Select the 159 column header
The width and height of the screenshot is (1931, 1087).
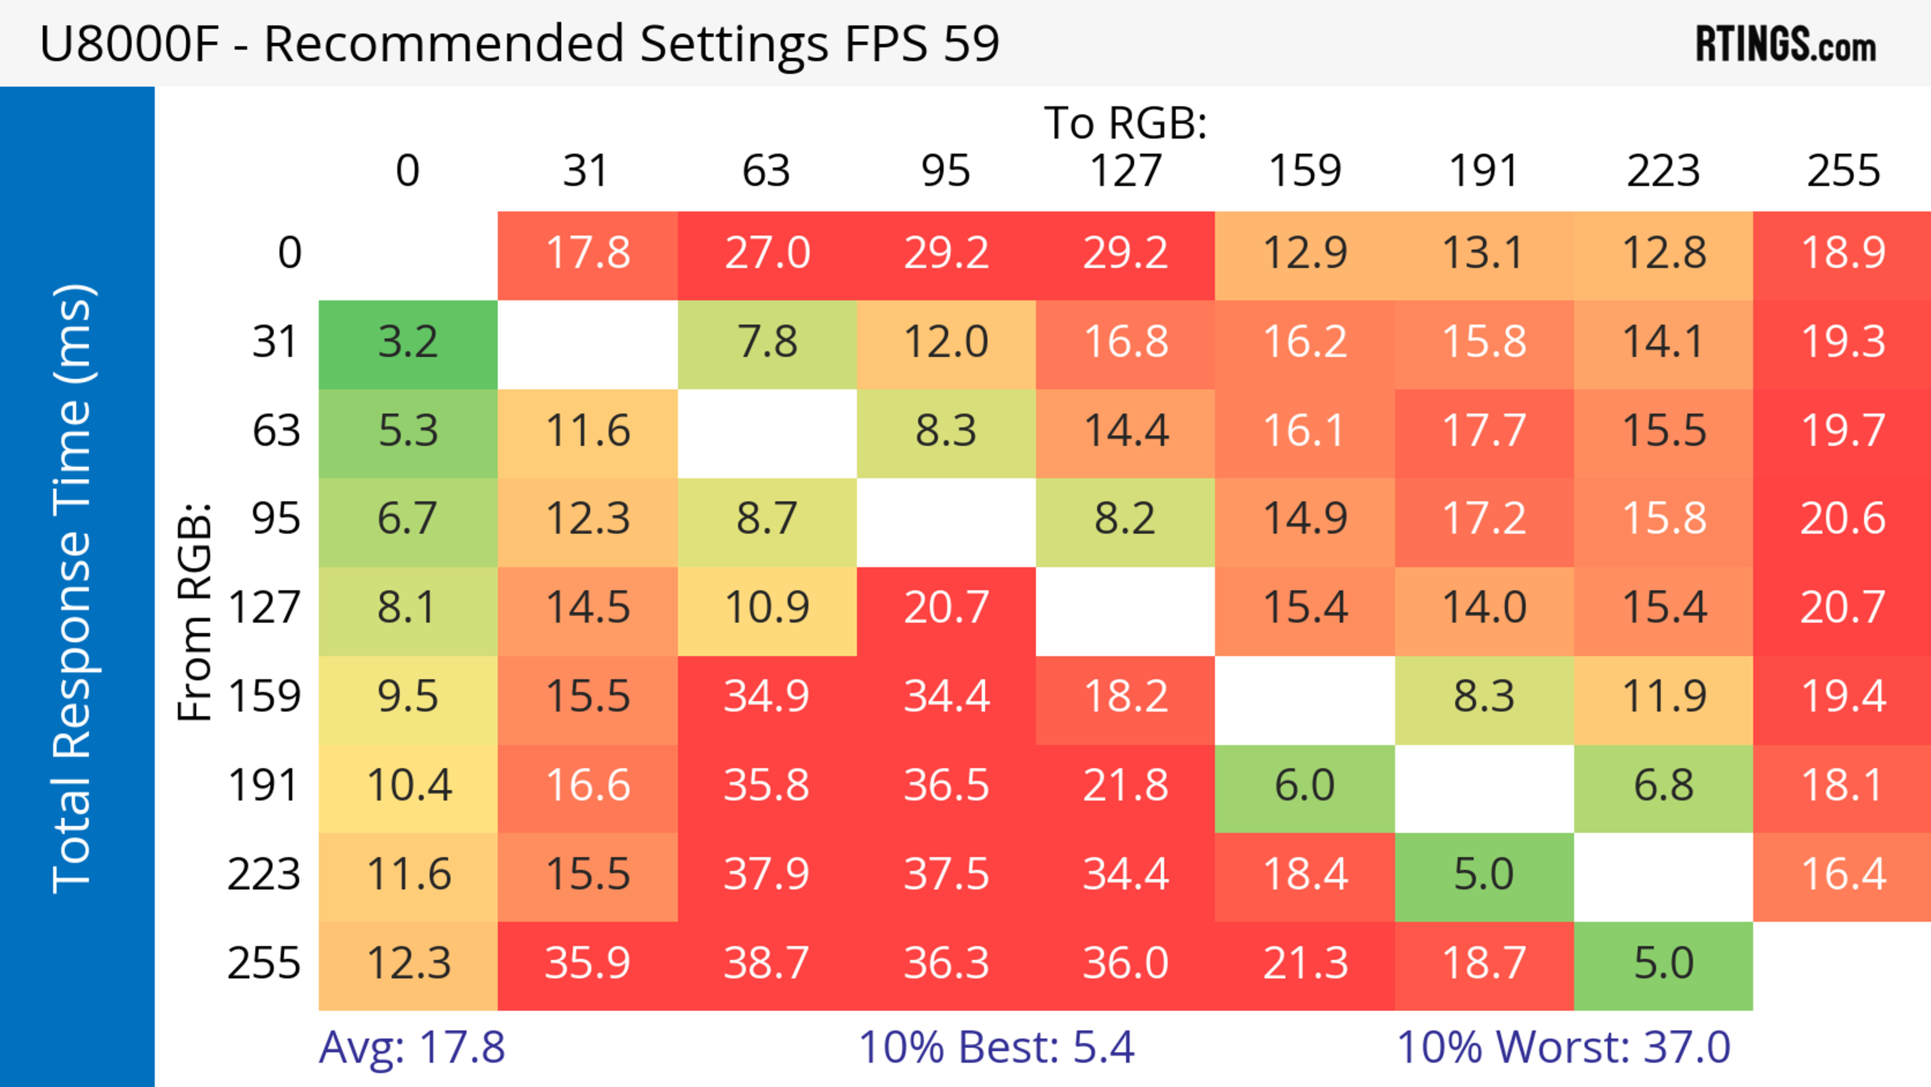click(x=1304, y=172)
